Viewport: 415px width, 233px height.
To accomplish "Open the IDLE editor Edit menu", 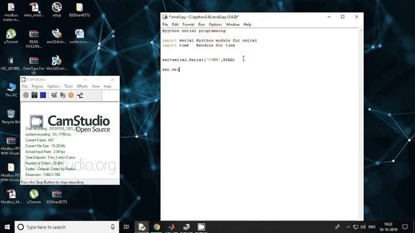I will click(175, 25).
